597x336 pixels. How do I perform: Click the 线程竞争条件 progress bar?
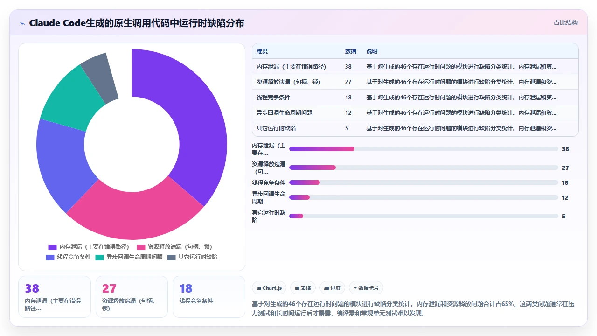tap(423, 183)
